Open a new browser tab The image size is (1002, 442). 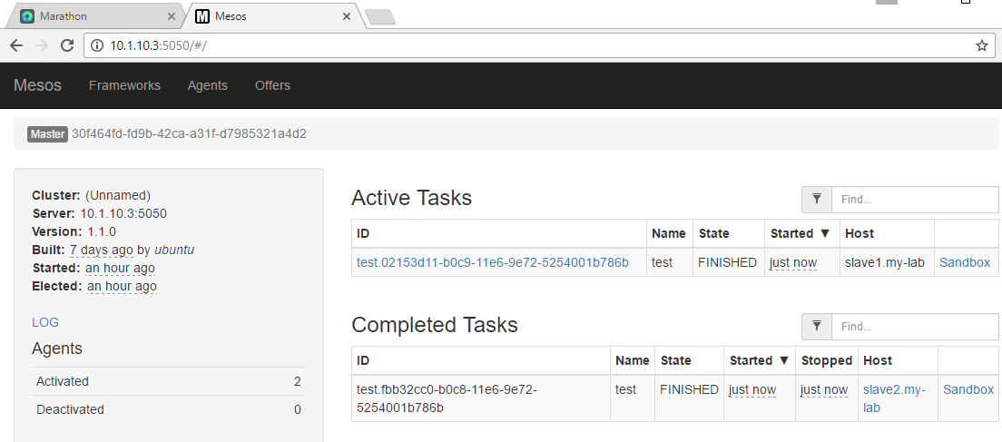click(380, 16)
